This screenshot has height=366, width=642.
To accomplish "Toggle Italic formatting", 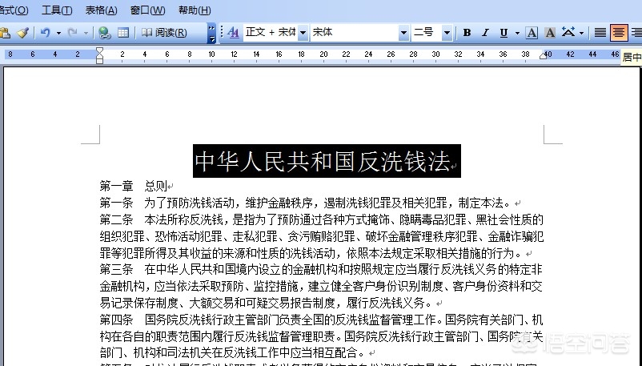I will tap(484, 33).
